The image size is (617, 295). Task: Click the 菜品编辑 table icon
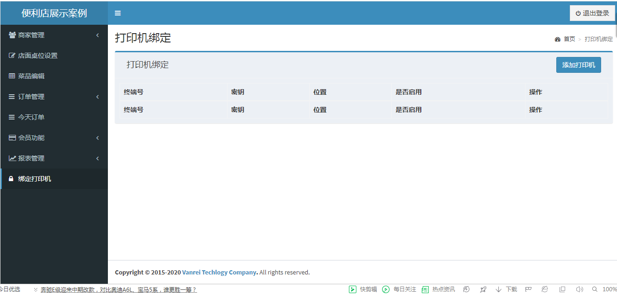[x=12, y=76]
